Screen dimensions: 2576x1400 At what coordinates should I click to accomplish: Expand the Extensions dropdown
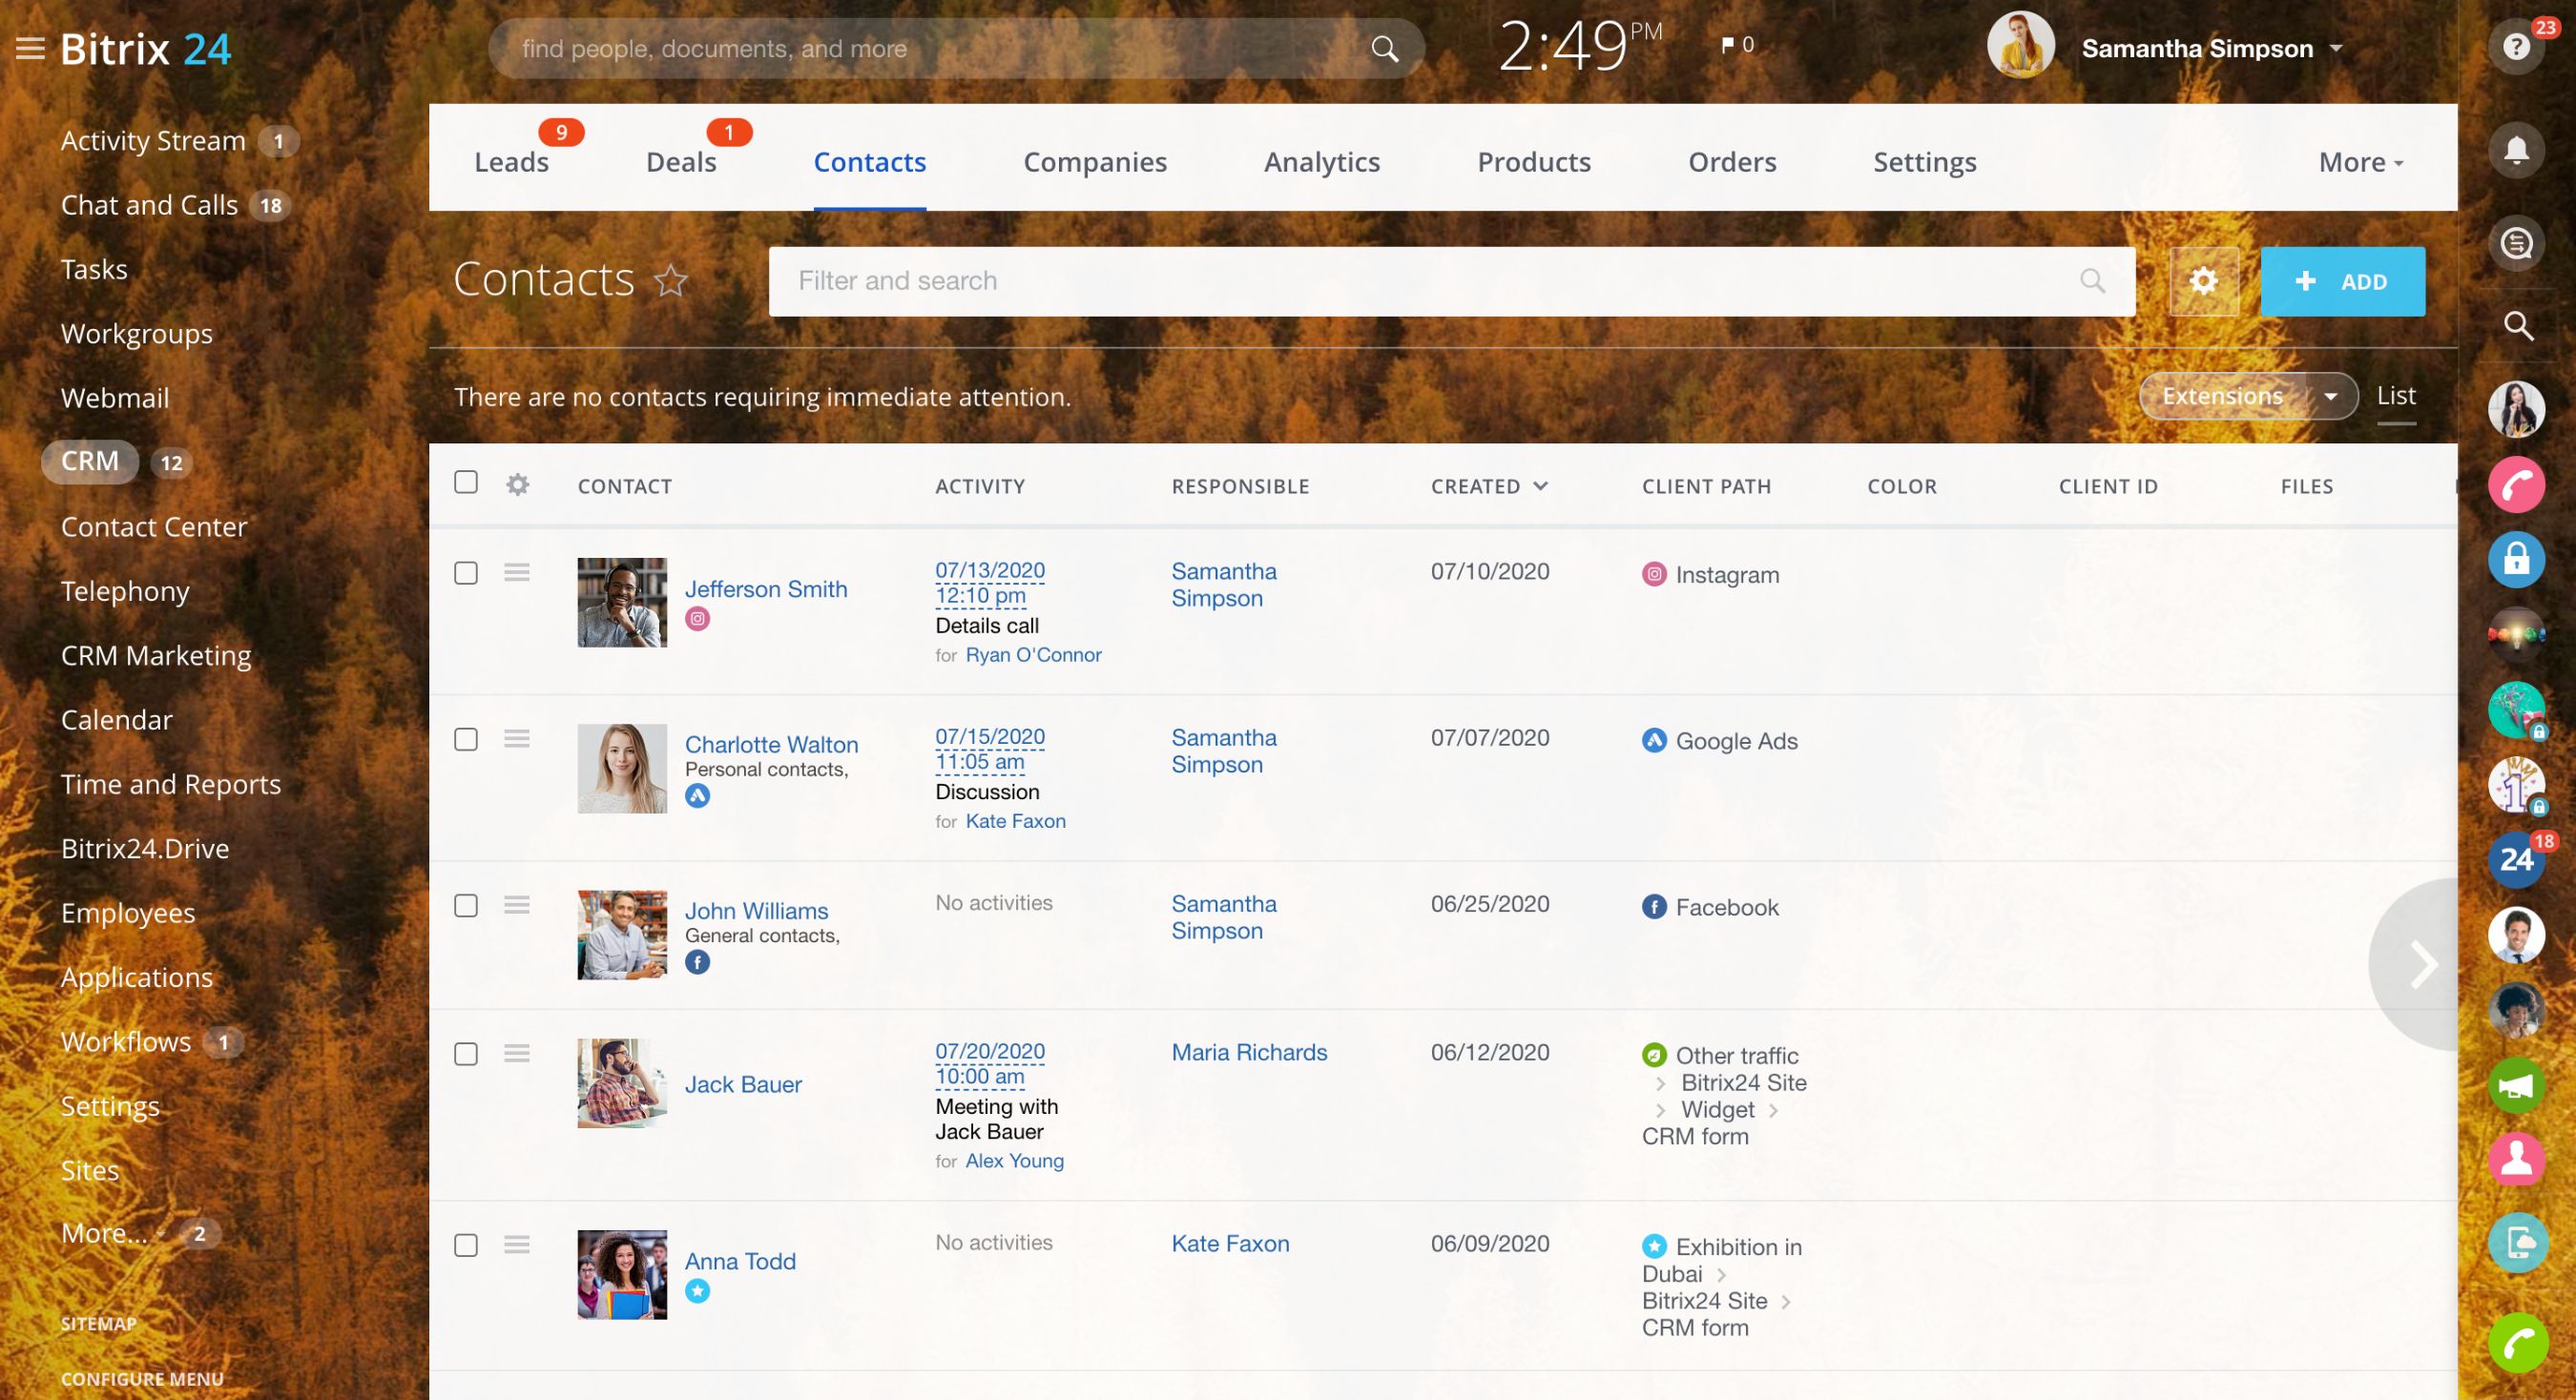coord(2330,397)
